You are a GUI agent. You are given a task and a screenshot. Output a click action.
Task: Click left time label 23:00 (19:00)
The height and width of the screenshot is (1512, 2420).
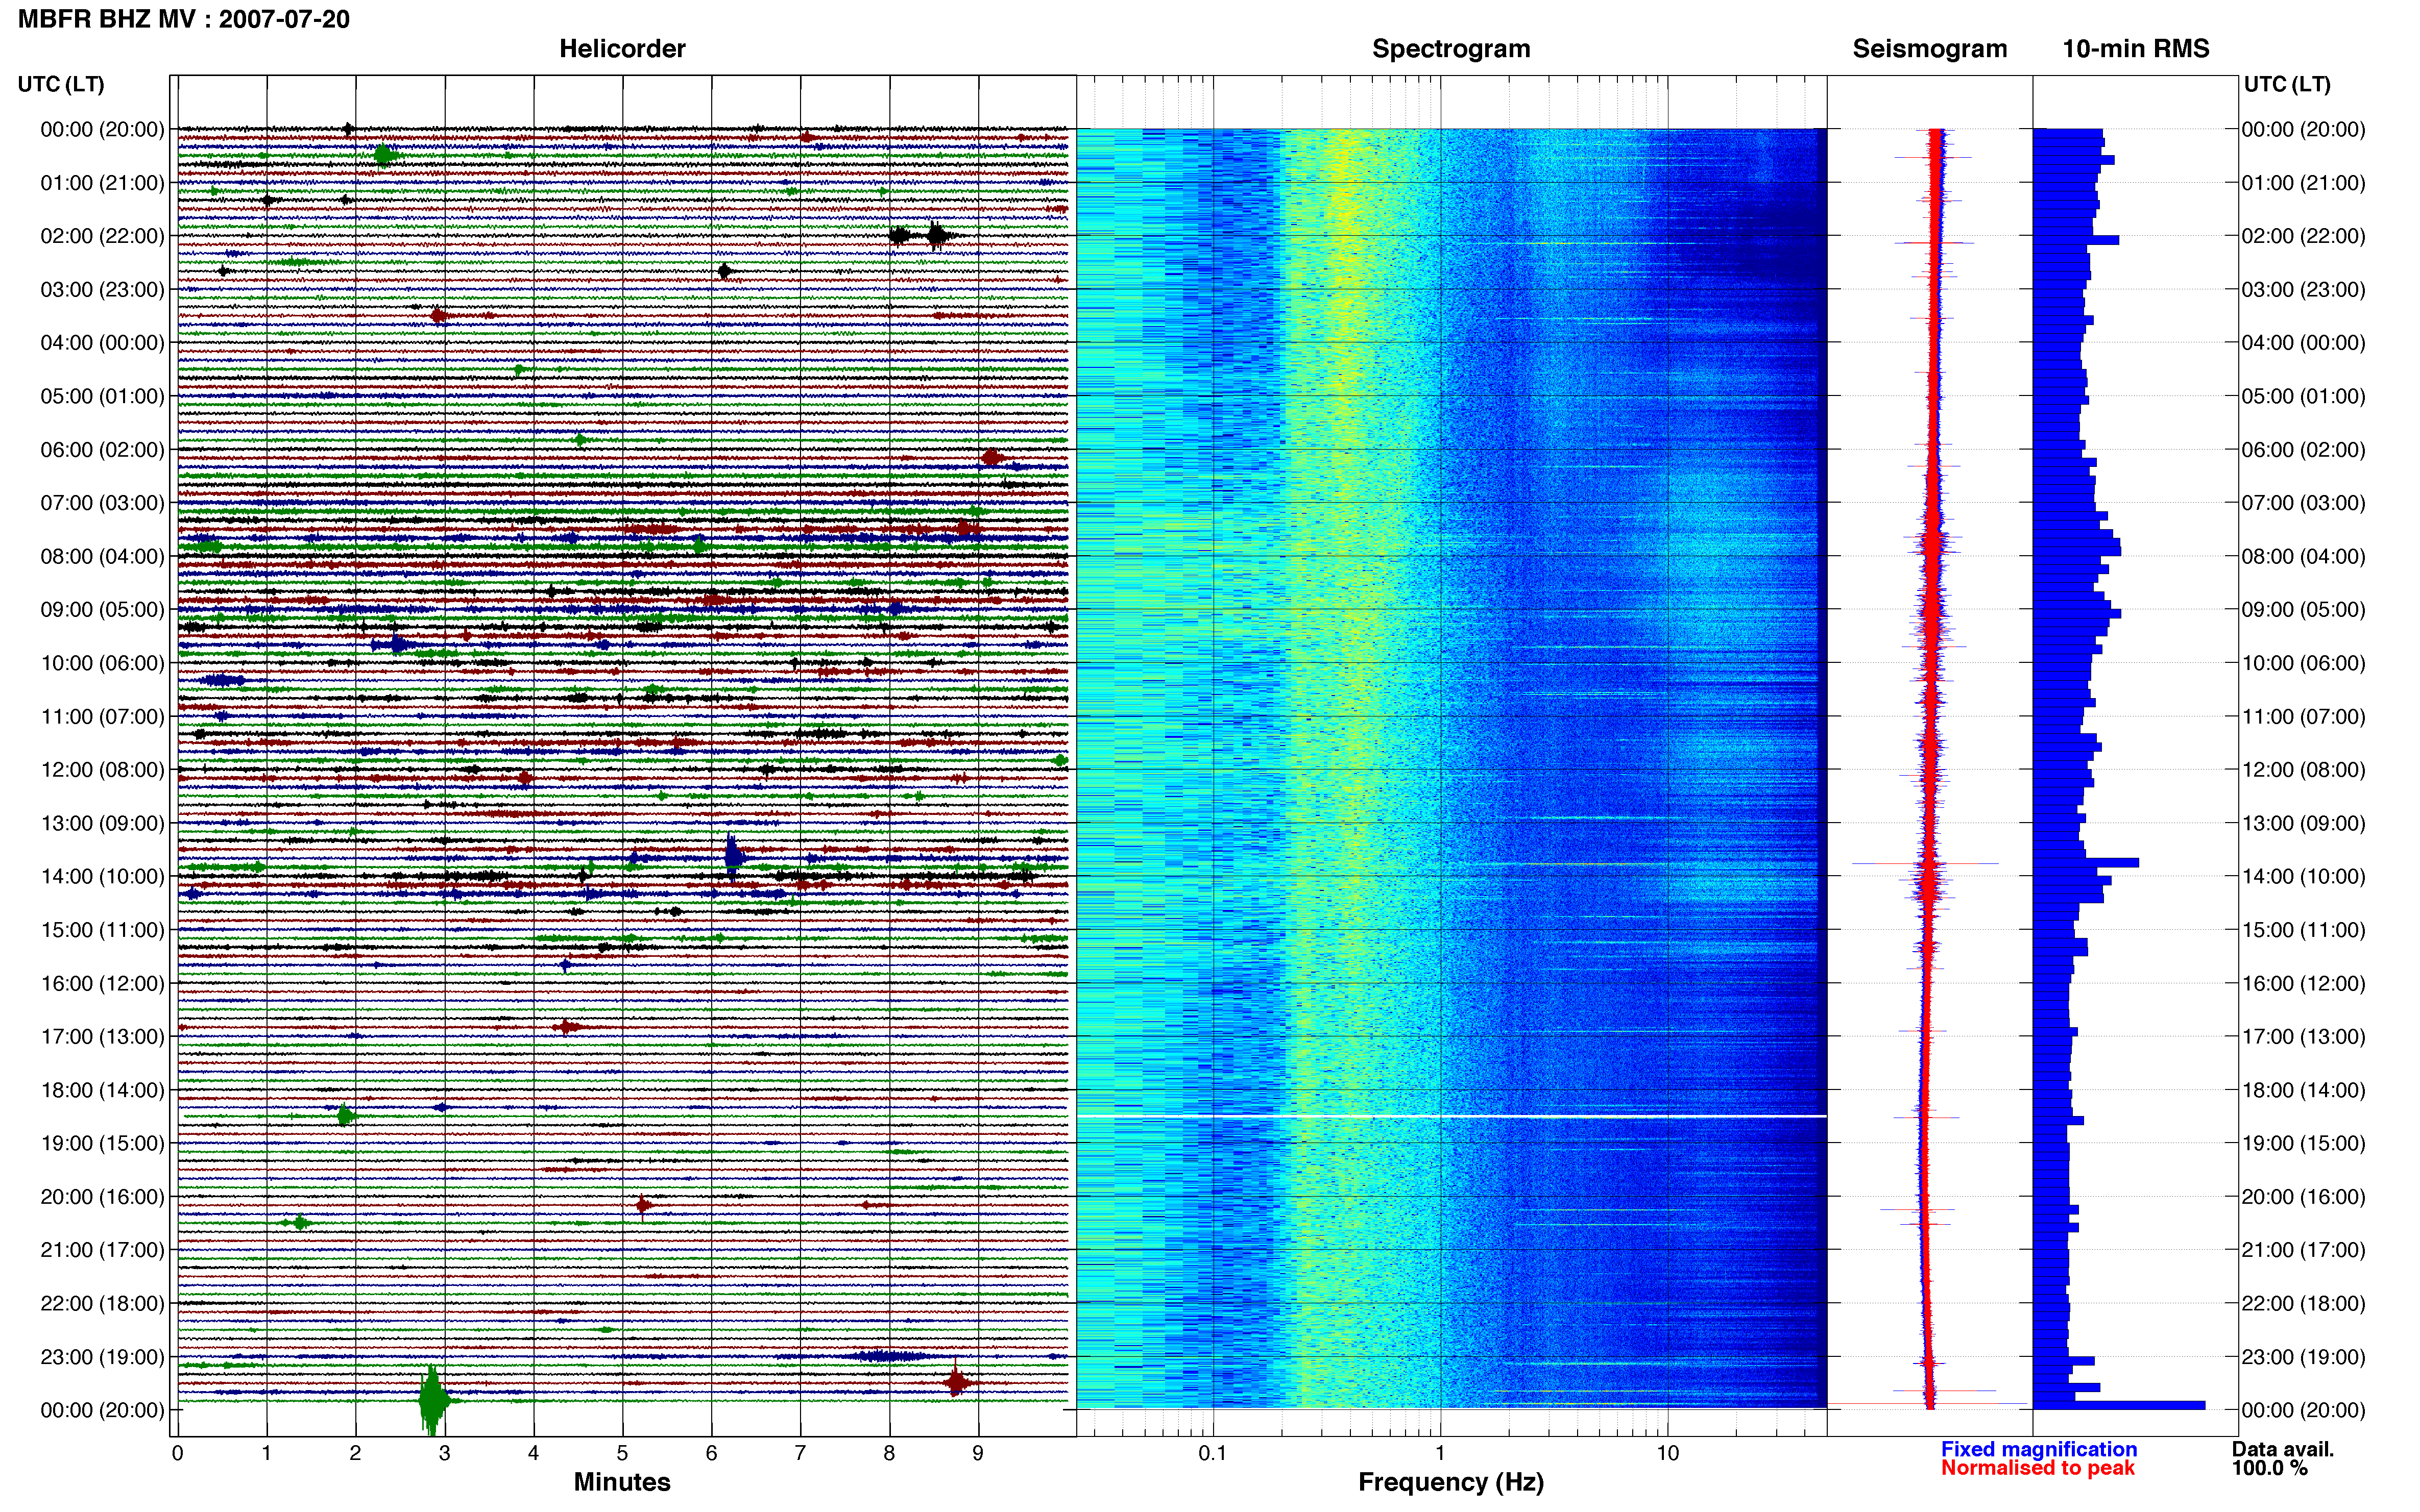[x=102, y=1357]
